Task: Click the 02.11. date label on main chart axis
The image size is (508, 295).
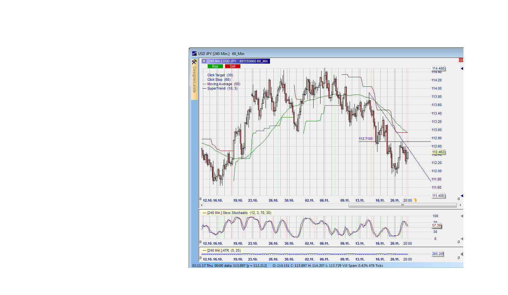Action: point(309,200)
